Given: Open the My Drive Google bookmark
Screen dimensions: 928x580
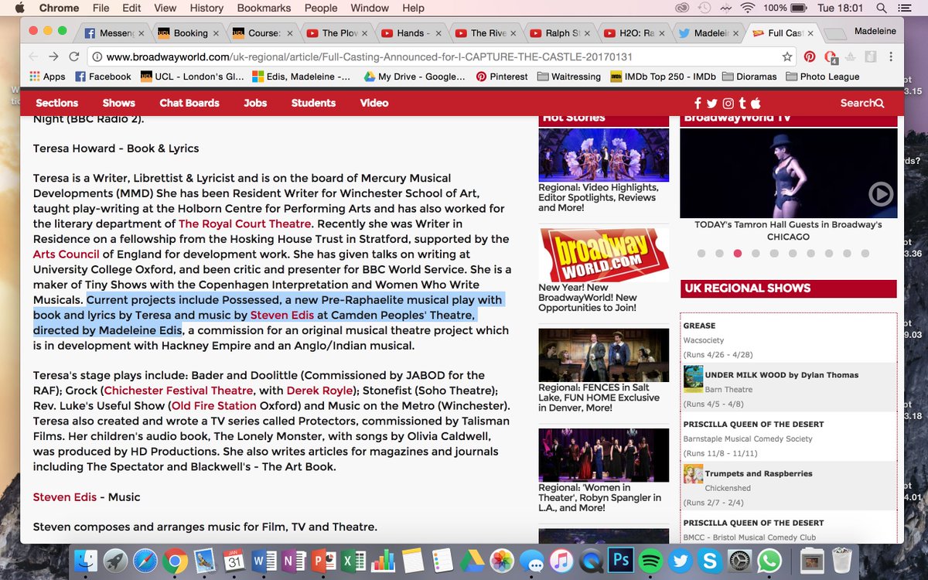Looking at the screenshot, I should pyautogui.click(x=414, y=77).
